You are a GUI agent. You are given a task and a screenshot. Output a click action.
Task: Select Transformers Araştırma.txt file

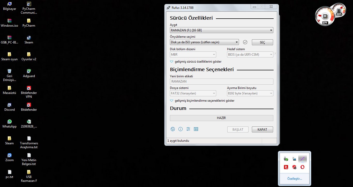pyautogui.click(x=29, y=143)
